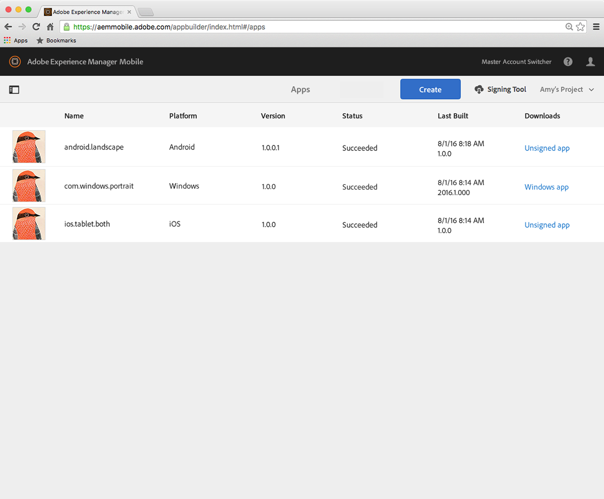The image size is (604, 499).
Task: Click the 2016.1.000 build version text
Action: 454,193
